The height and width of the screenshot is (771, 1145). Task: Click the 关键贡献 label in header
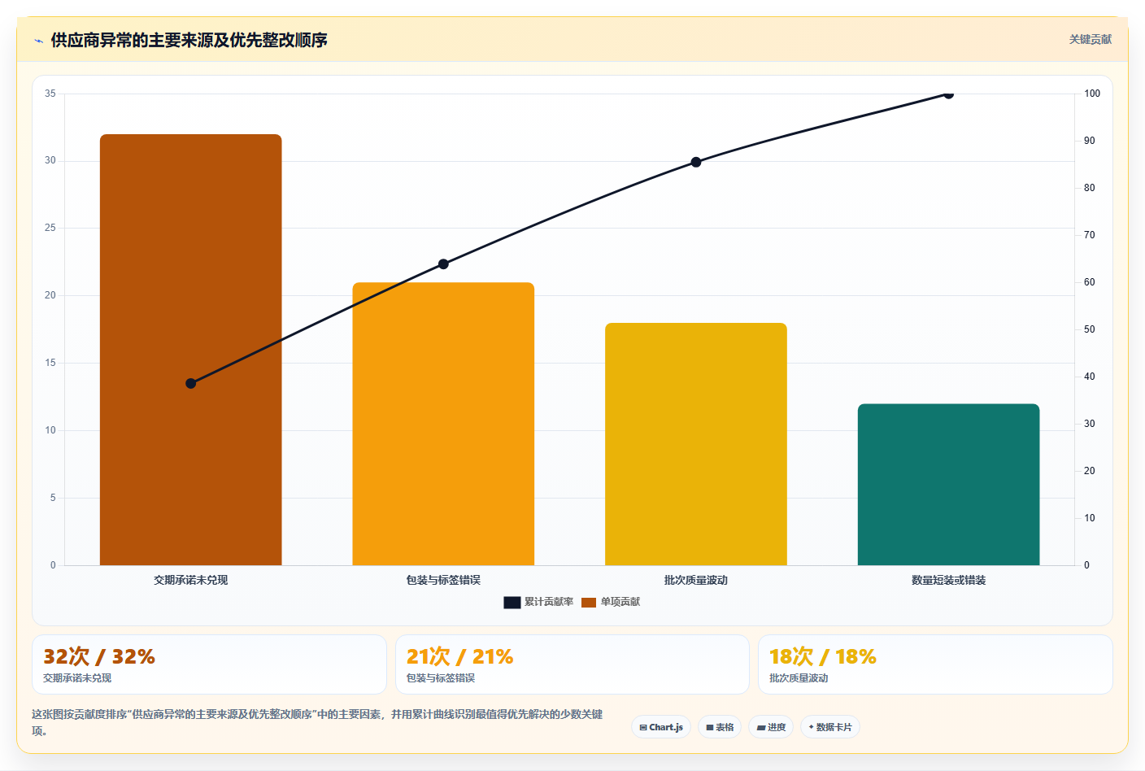coord(1090,40)
